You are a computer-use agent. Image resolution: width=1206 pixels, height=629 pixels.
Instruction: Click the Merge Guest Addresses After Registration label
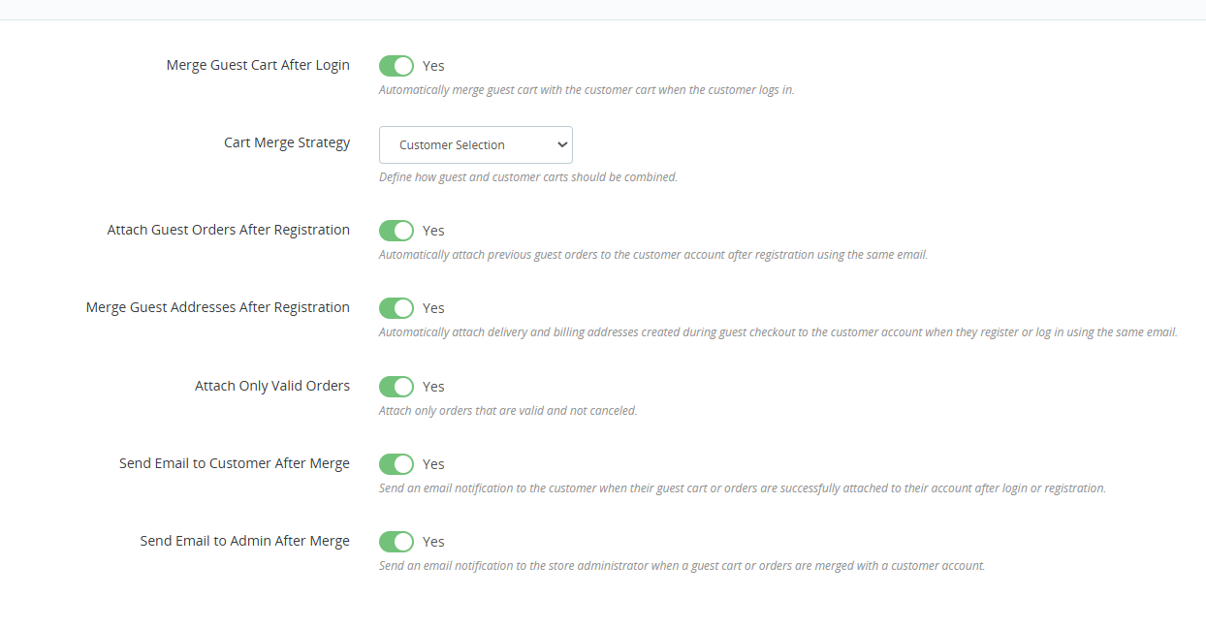[x=218, y=307]
